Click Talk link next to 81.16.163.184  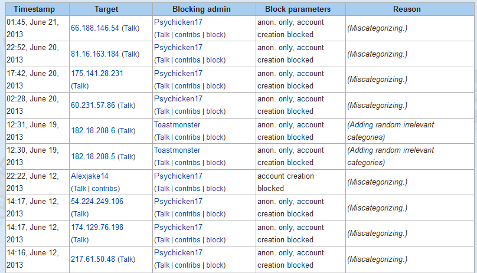[x=130, y=54]
